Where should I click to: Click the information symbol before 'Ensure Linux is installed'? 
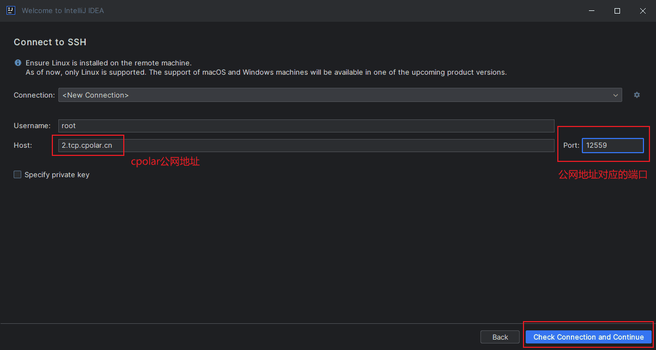17,62
